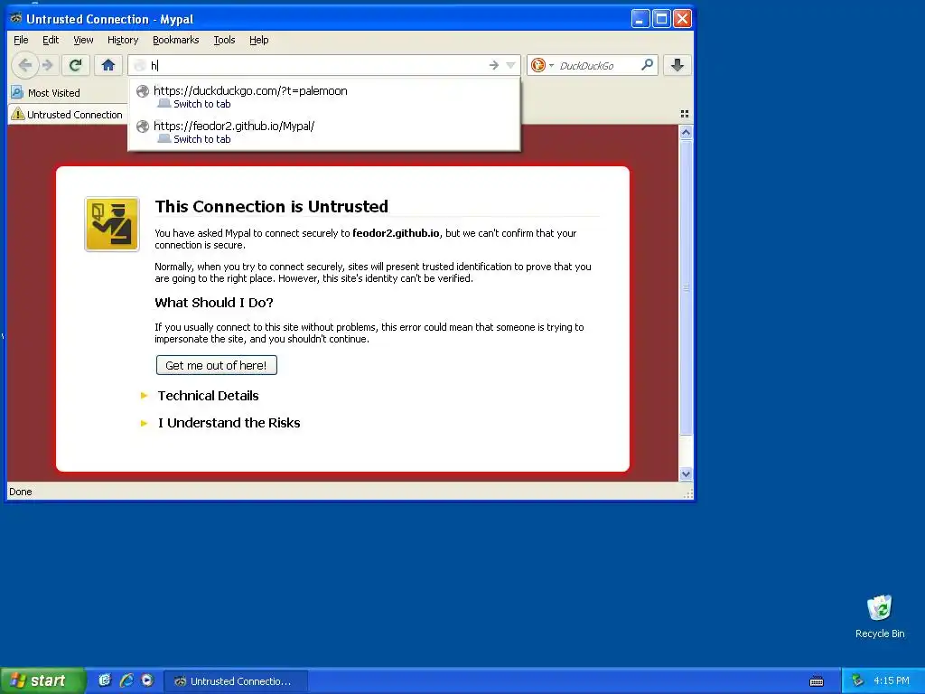Open the Tools menu
The width and height of the screenshot is (925, 694).
[x=224, y=40]
